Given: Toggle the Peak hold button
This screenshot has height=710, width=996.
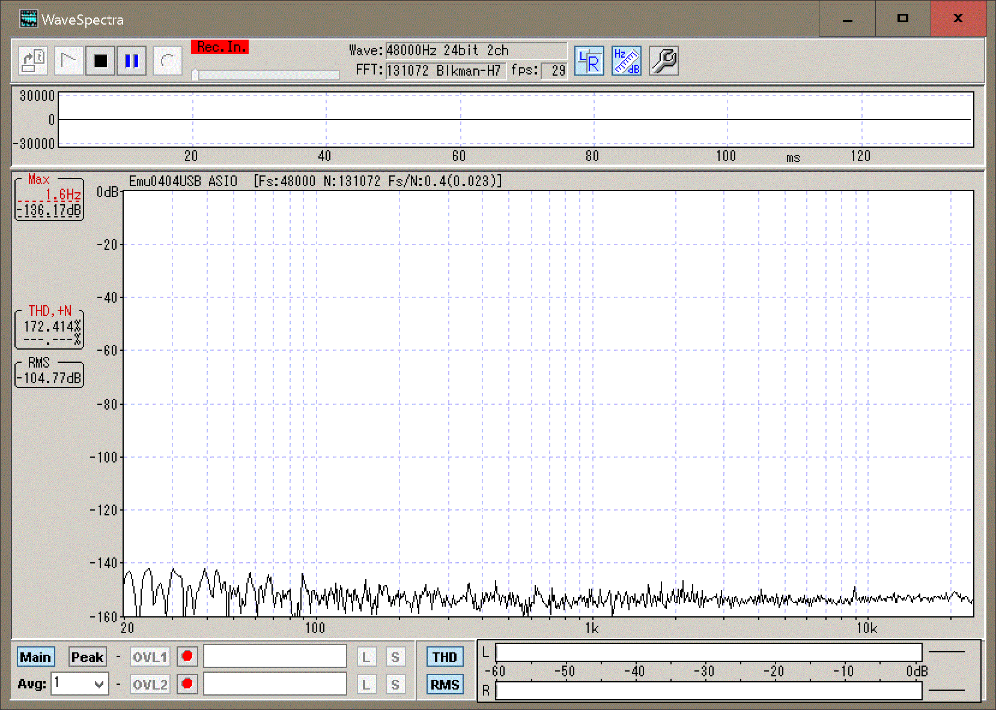Looking at the screenshot, I should 88,657.
